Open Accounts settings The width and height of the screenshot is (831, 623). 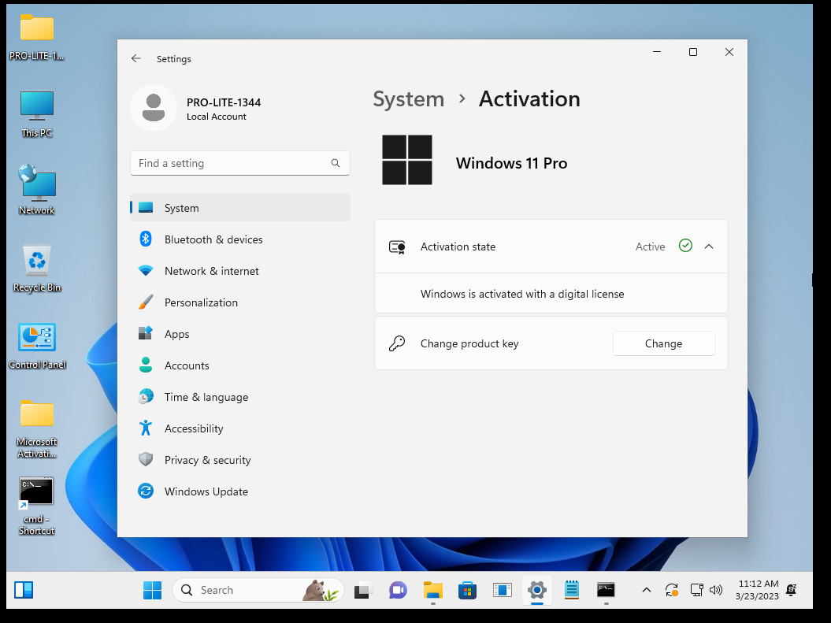240,365
